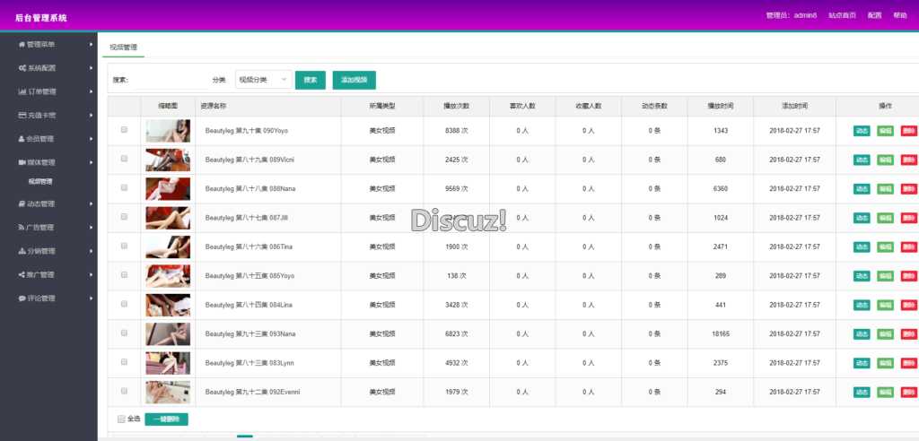The width and height of the screenshot is (919, 441).
Task: Click the share icon beside 推广管理
Action: pyautogui.click(x=22, y=274)
